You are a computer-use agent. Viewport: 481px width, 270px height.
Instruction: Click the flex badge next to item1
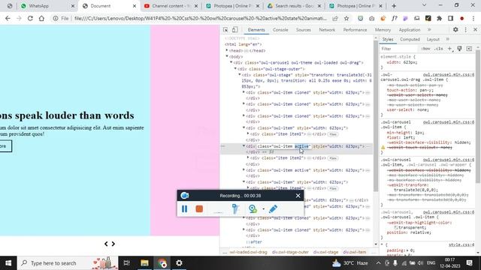pos(333,134)
